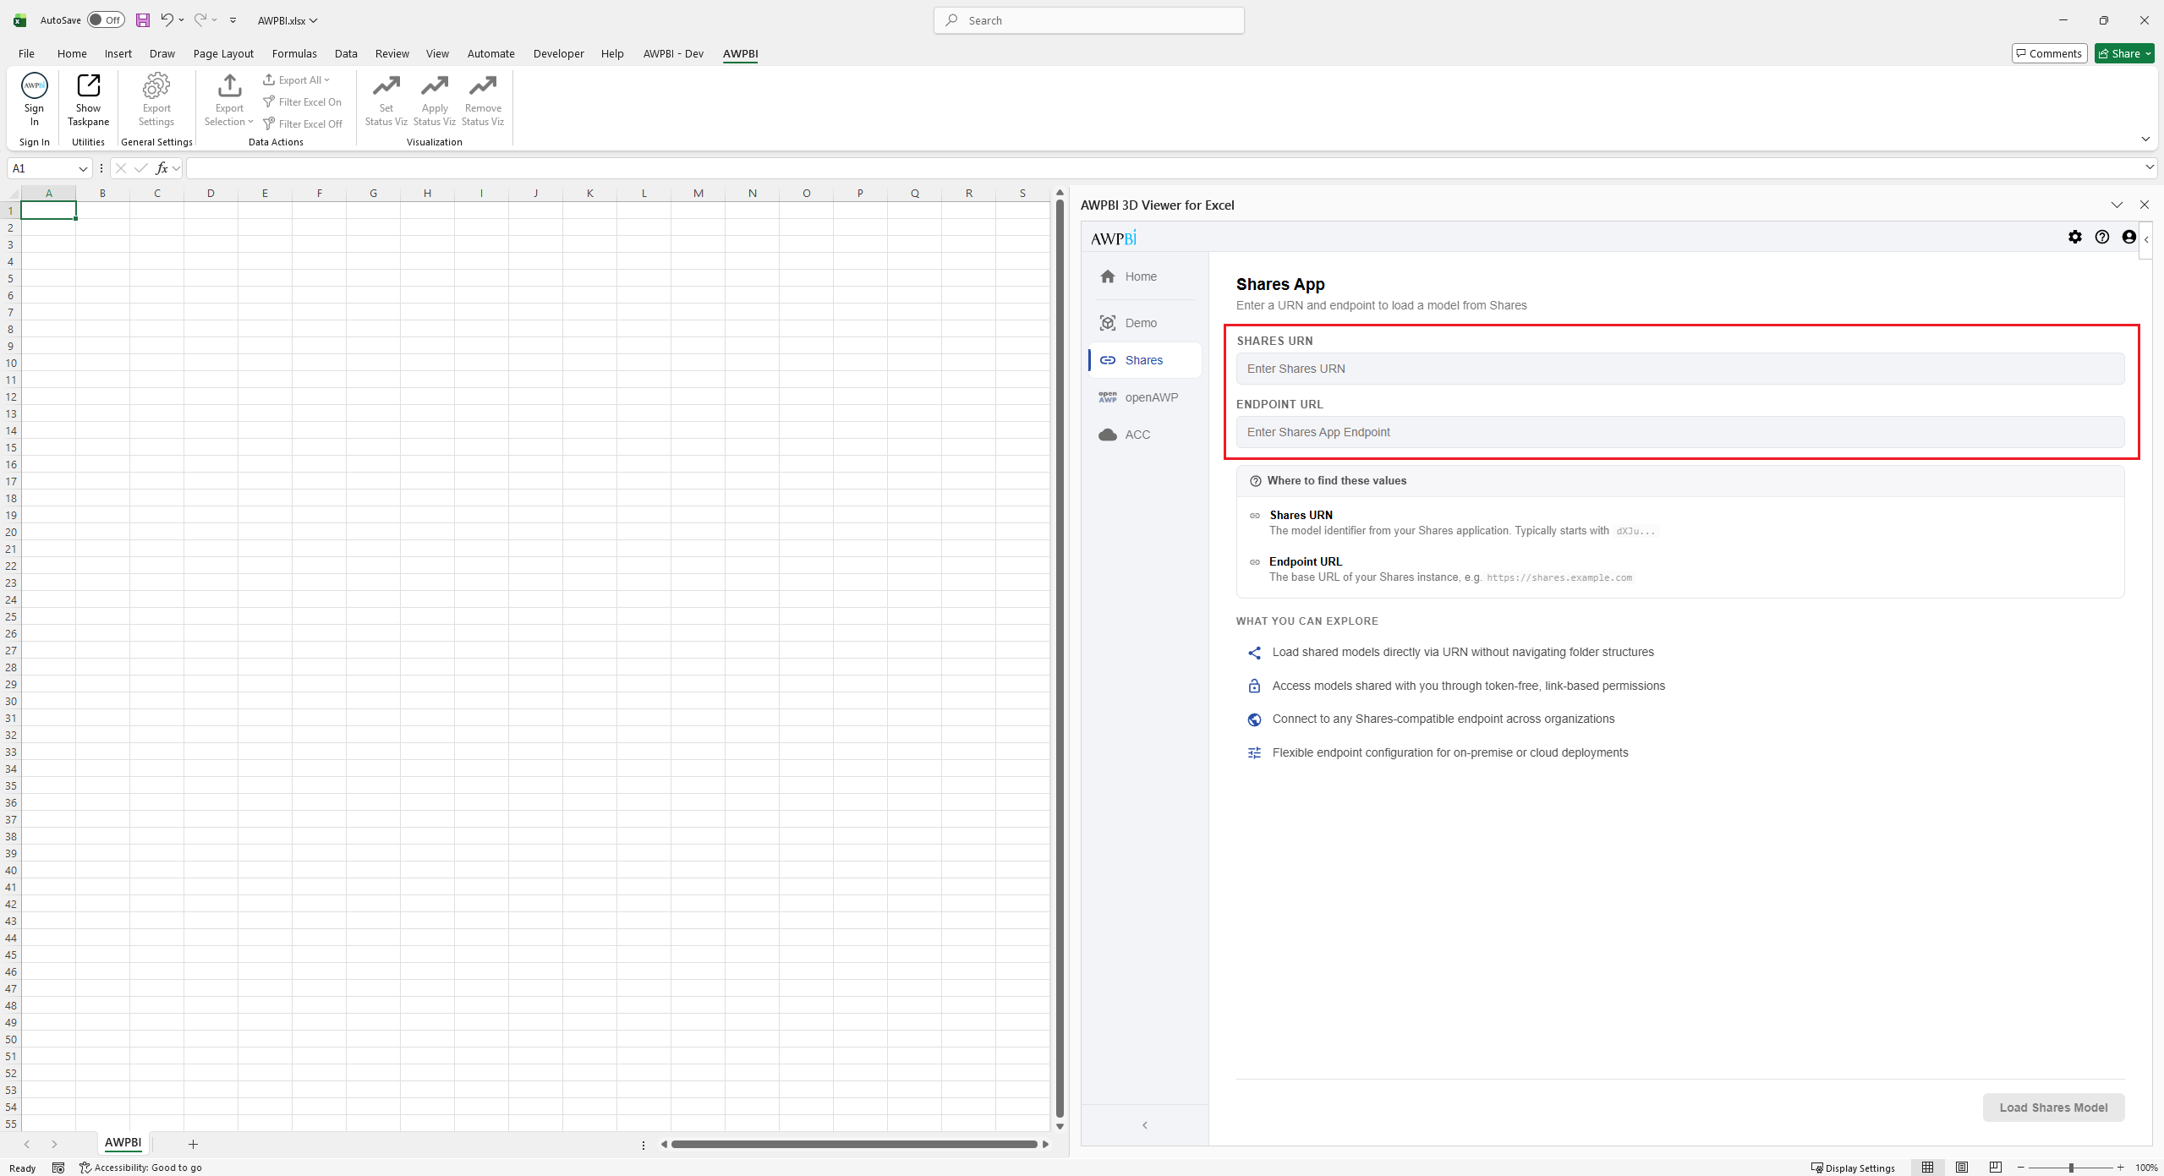Save the workbook with the save icon

point(143,20)
